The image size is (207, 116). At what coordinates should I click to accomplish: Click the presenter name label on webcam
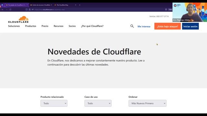(182, 20)
